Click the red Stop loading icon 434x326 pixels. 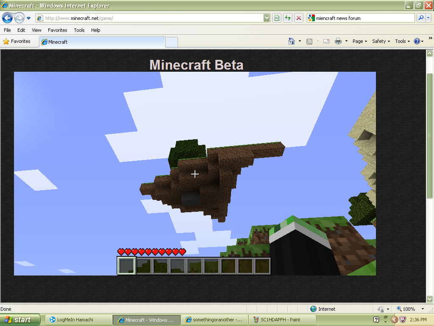(299, 18)
